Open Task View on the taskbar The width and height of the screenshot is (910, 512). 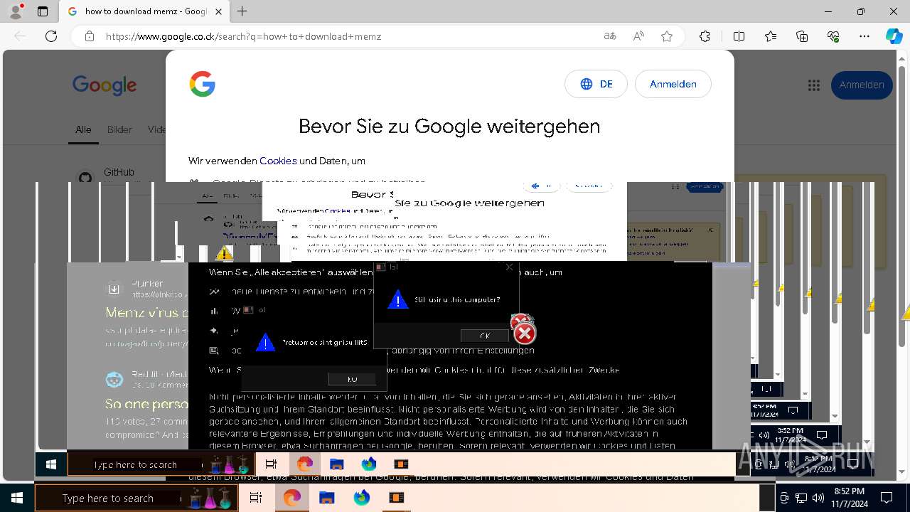[x=256, y=498]
